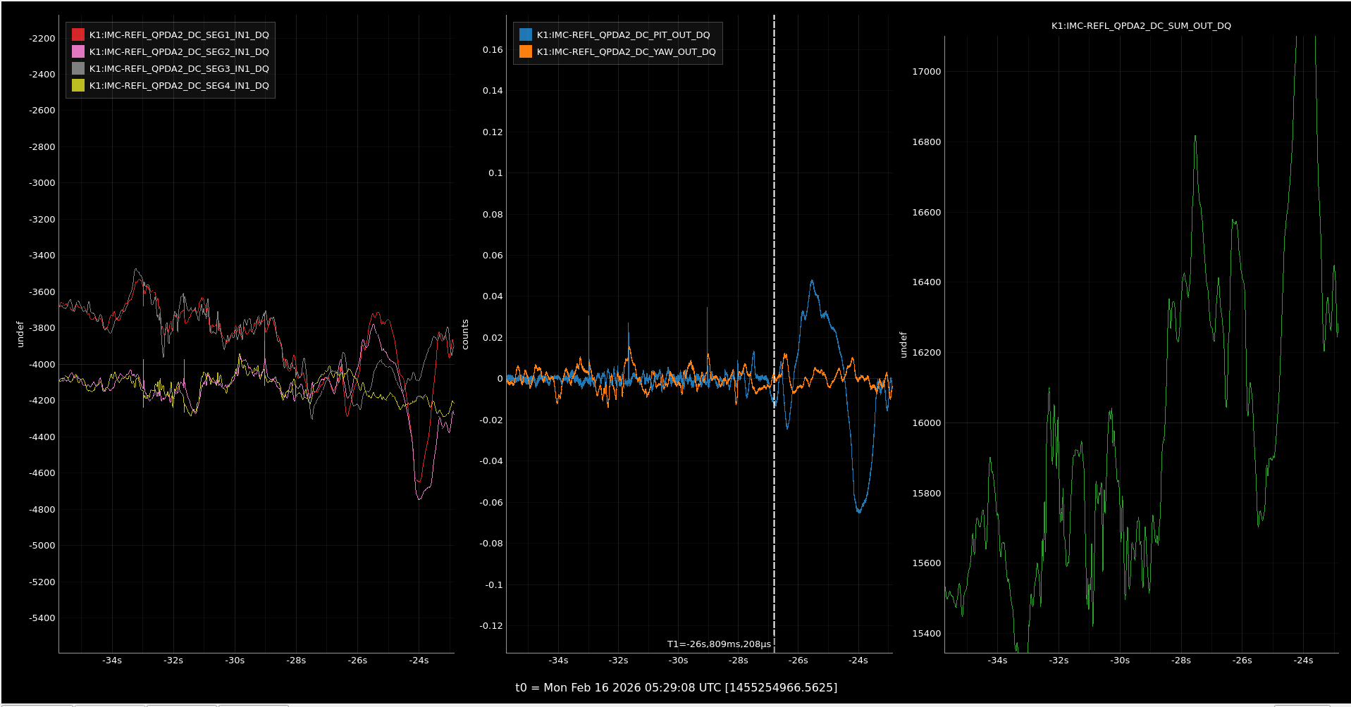1351x707 pixels.
Task: Select the K1:IMC-REFL_QPDA2_DC_SEG1_IN1_DQ legend label
Action: coord(179,35)
